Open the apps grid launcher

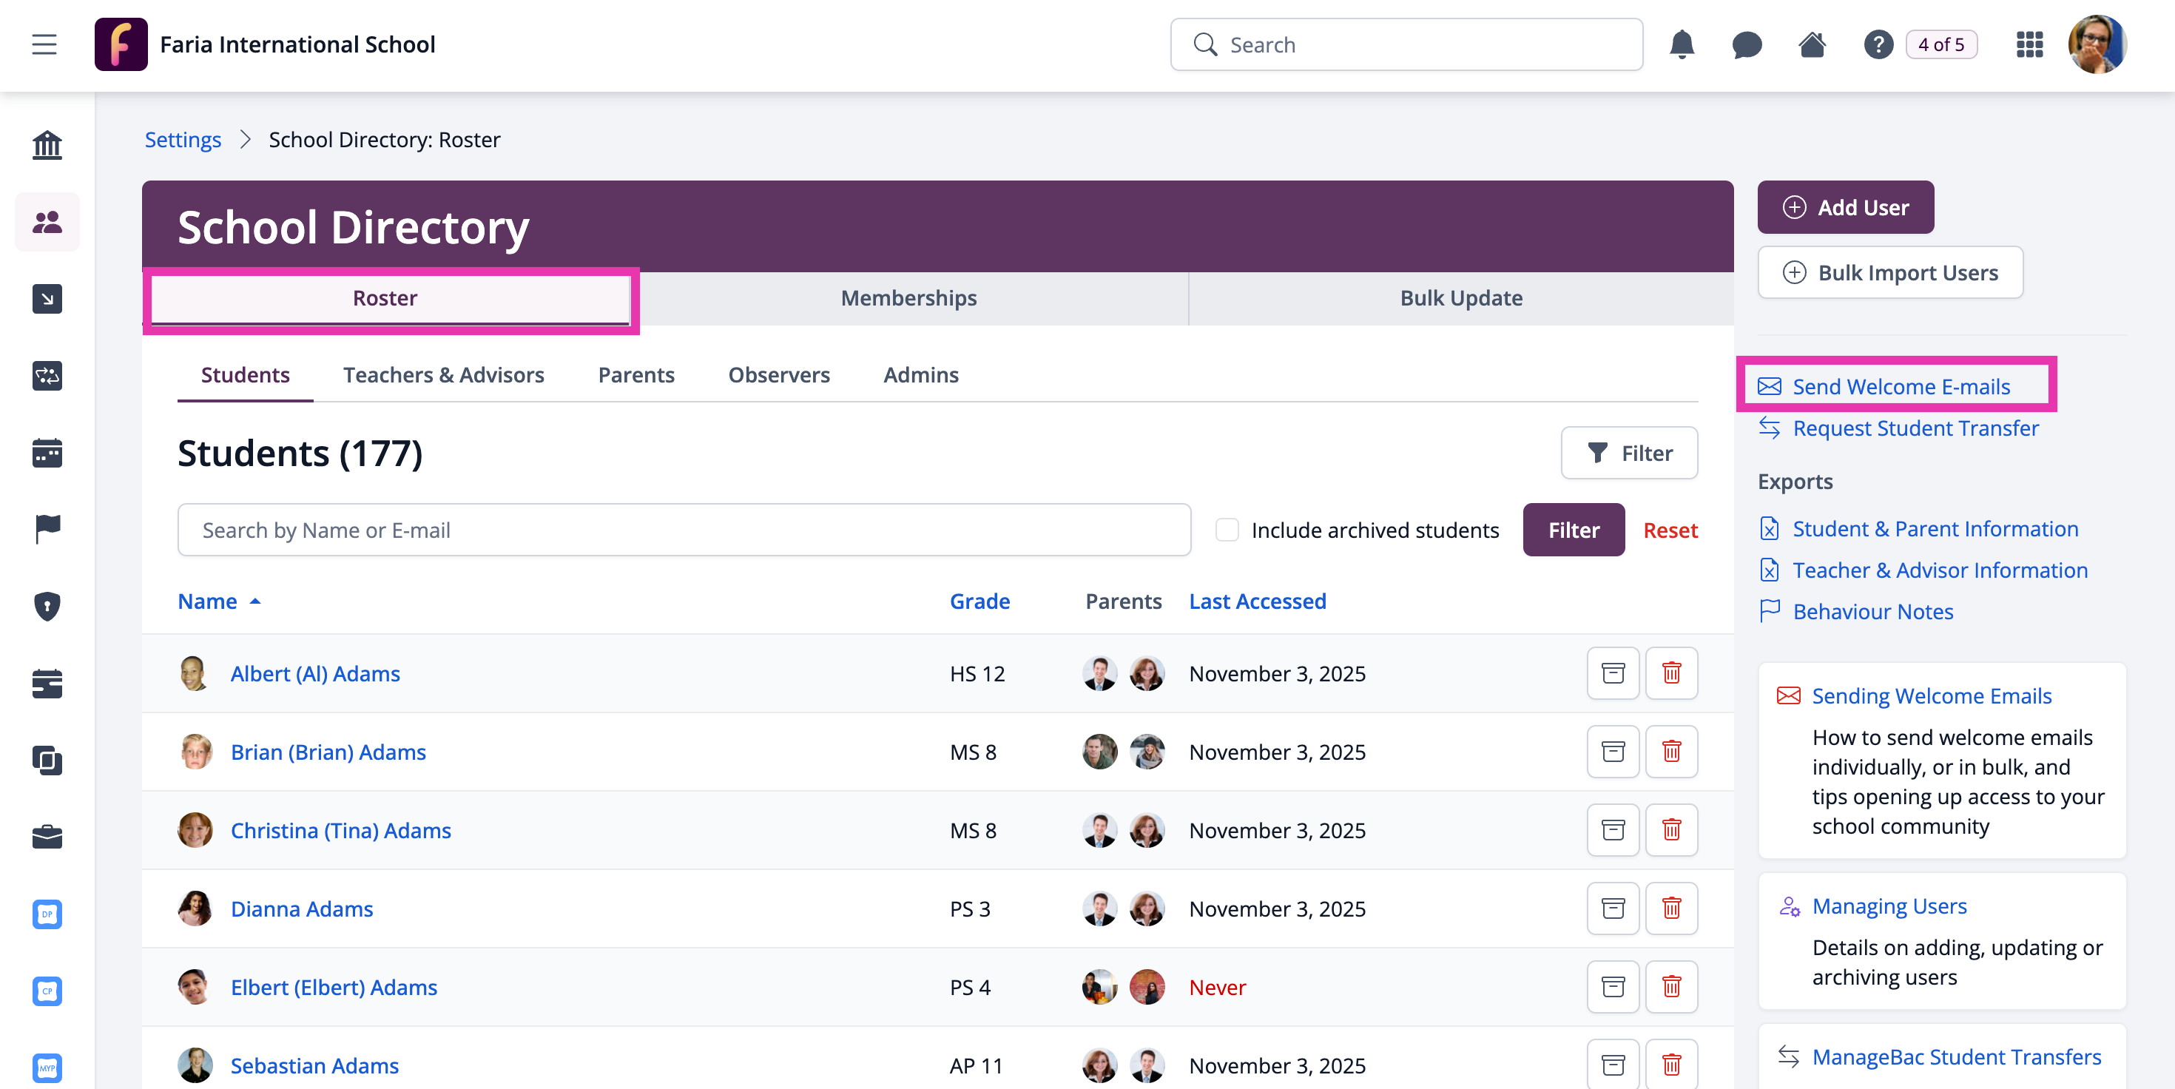pyautogui.click(x=2029, y=44)
